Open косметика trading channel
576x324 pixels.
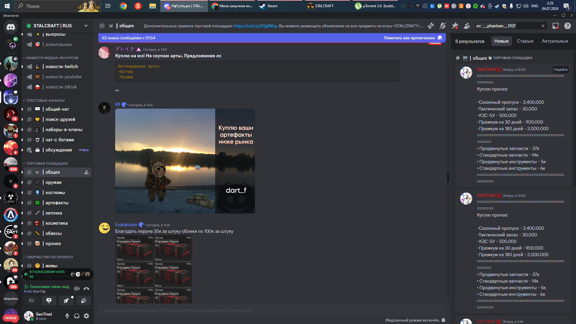(58, 223)
